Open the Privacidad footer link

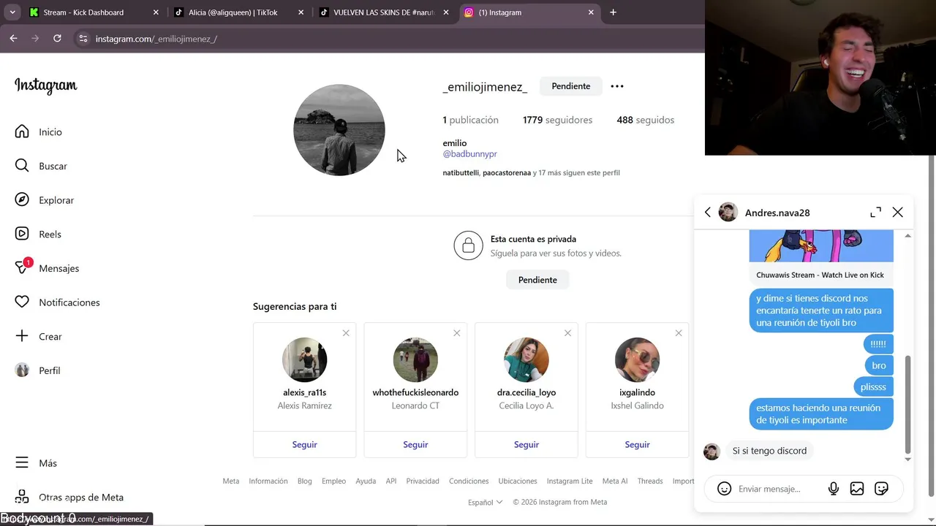coord(423,481)
